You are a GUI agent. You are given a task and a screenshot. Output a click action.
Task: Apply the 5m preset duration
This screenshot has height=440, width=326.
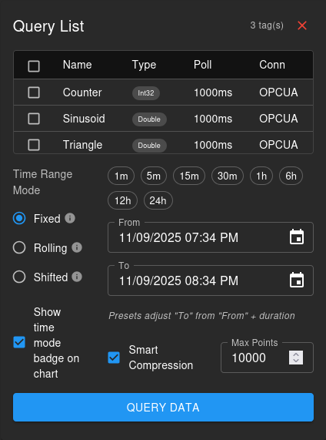[154, 176]
